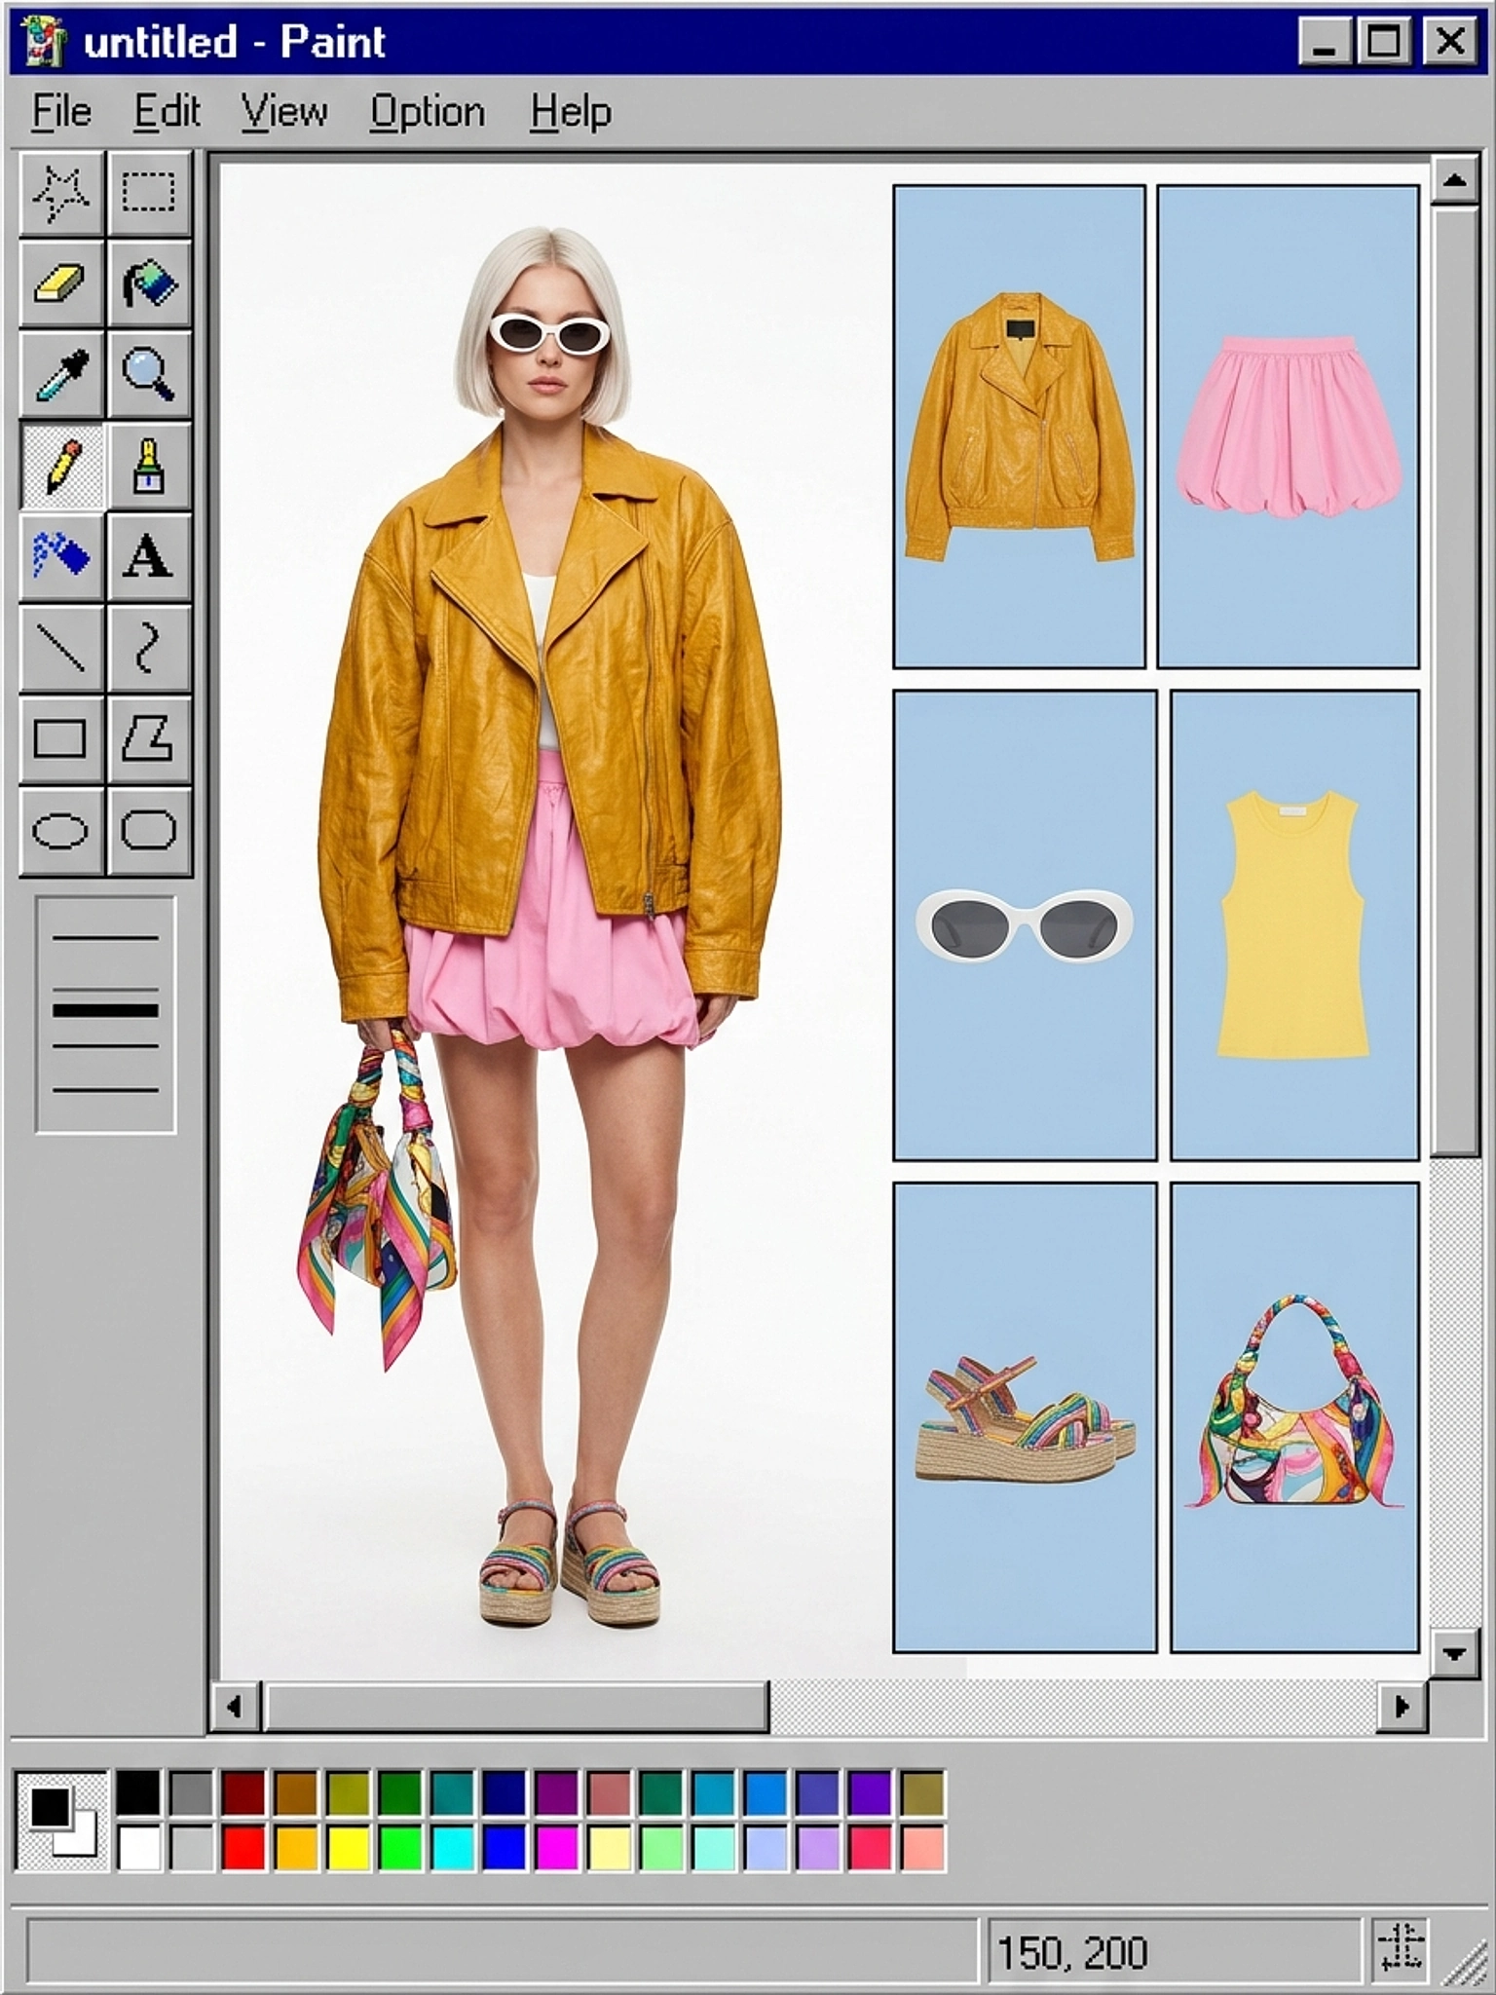This screenshot has height=1995, width=1496.
Task: Pick the cyan color swatch
Action: [x=452, y=1848]
